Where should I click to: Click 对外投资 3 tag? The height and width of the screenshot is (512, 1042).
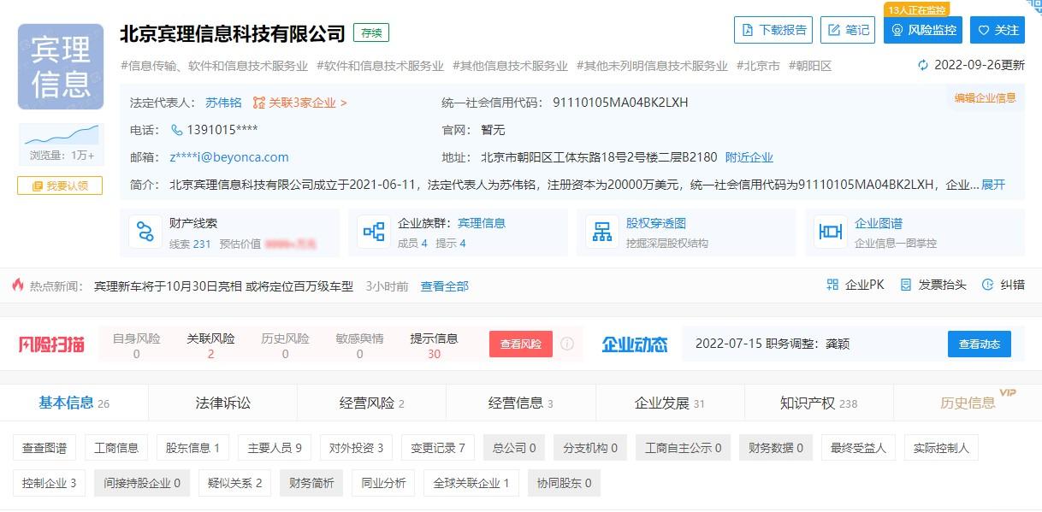pyautogui.click(x=356, y=447)
